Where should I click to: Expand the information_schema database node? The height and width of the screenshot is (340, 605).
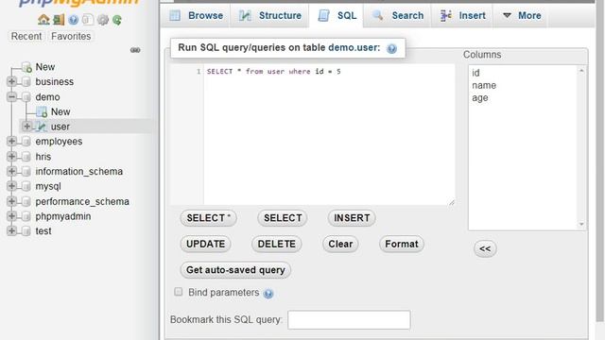11,171
